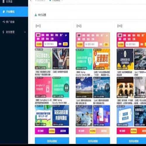Open the orange 运营避坑 thumbnail in H2
146x146 pixels.
point(102,59)
